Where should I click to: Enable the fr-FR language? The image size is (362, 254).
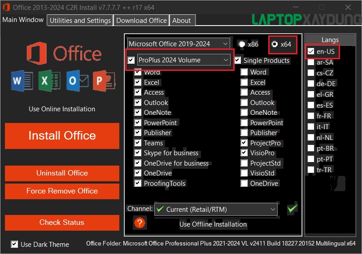[311, 116]
